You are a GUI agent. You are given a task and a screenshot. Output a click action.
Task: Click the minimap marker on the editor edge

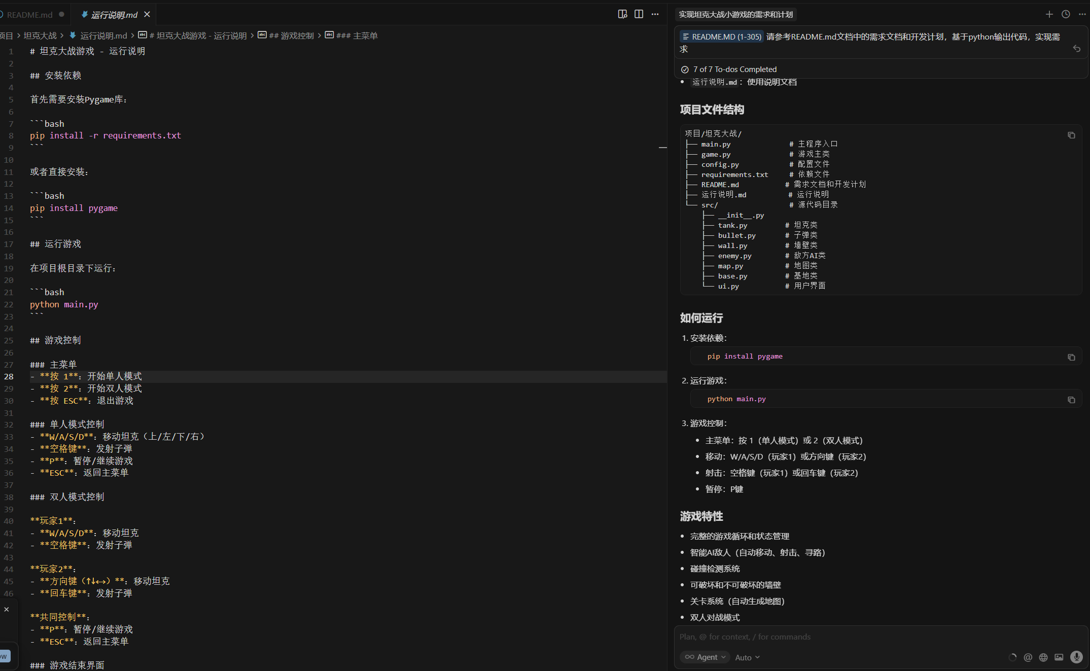pyautogui.click(x=662, y=148)
